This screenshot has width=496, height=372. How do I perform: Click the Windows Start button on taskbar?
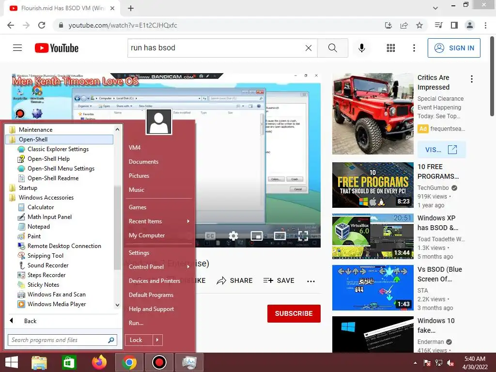(x=12, y=362)
